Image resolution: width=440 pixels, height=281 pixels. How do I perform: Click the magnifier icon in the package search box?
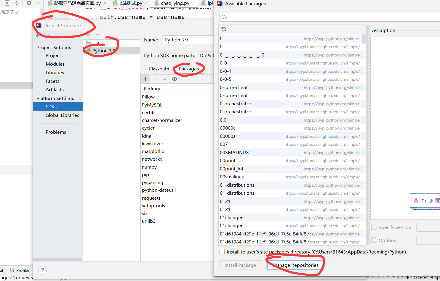click(x=224, y=17)
